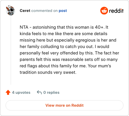The image size is (129, 116).
Task: Click the "tradition sounds very sweet" final line
Action: coord(48,72)
